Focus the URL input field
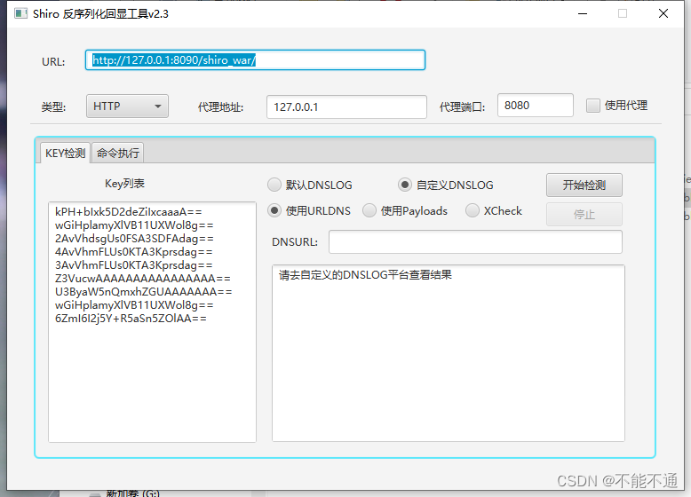Screen dimensions: 691x497 [x=255, y=59]
